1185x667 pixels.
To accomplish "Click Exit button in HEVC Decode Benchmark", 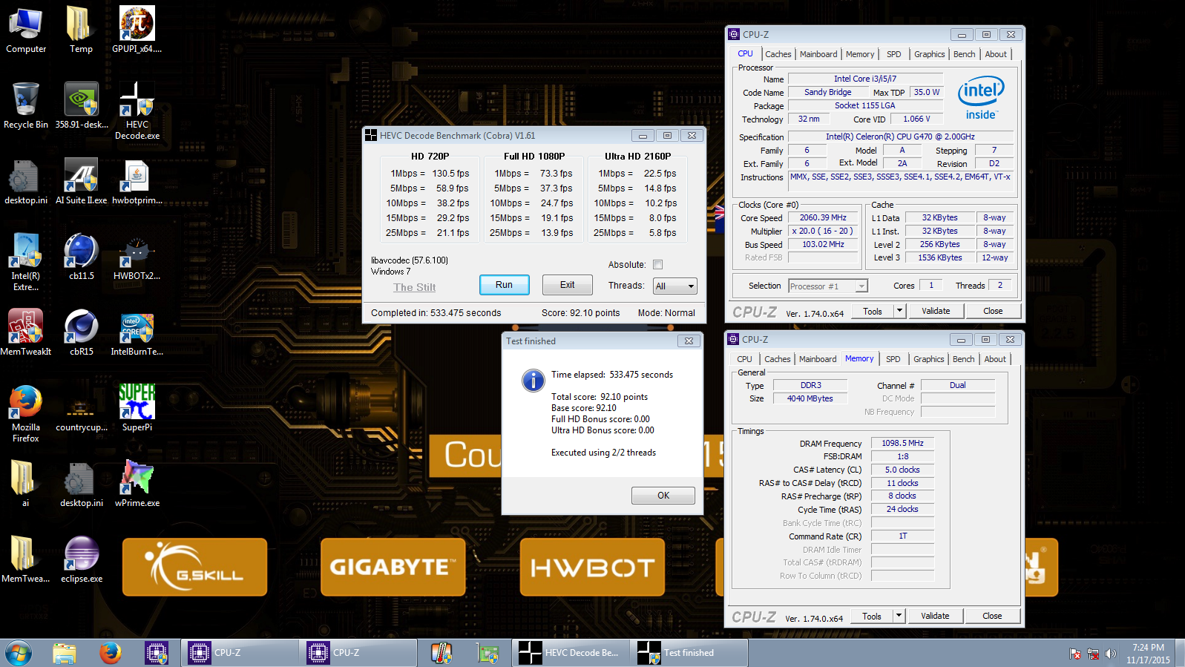I will pyautogui.click(x=567, y=285).
